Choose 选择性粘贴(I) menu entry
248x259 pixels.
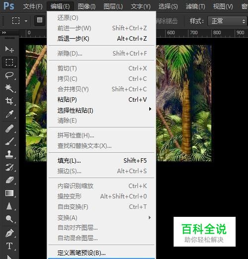tap(102, 110)
